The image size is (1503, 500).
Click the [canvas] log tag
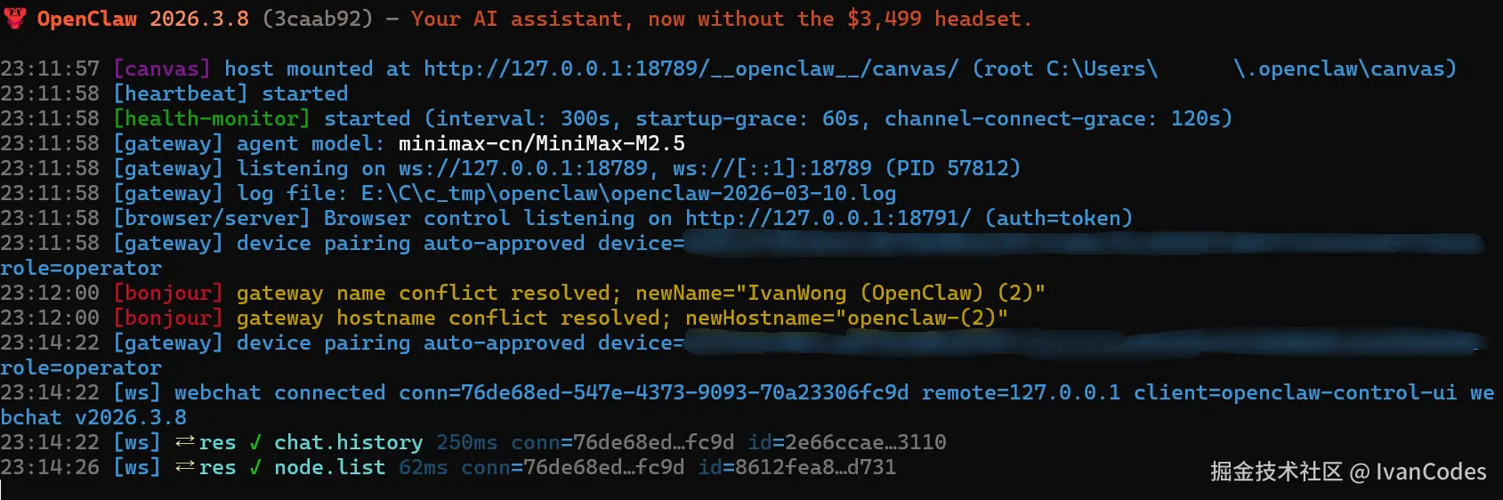[x=162, y=69]
